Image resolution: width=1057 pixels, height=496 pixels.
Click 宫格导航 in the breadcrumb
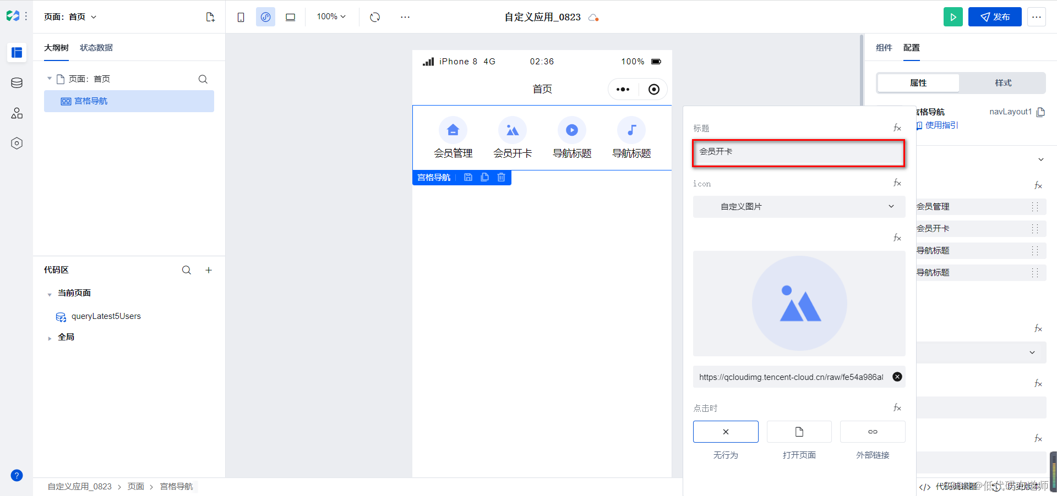177,487
